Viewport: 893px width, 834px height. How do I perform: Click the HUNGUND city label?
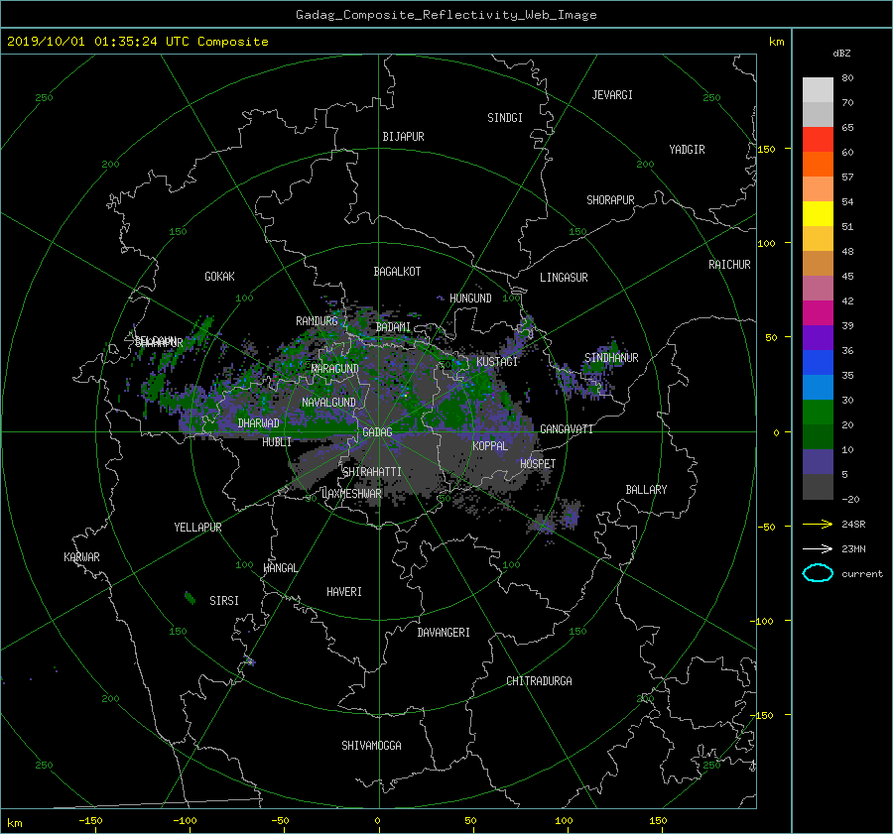[x=470, y=298]
